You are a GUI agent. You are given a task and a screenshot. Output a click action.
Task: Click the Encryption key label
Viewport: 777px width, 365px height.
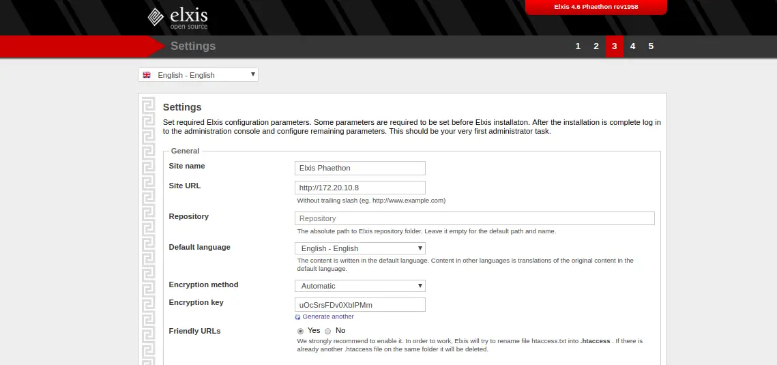196,303
